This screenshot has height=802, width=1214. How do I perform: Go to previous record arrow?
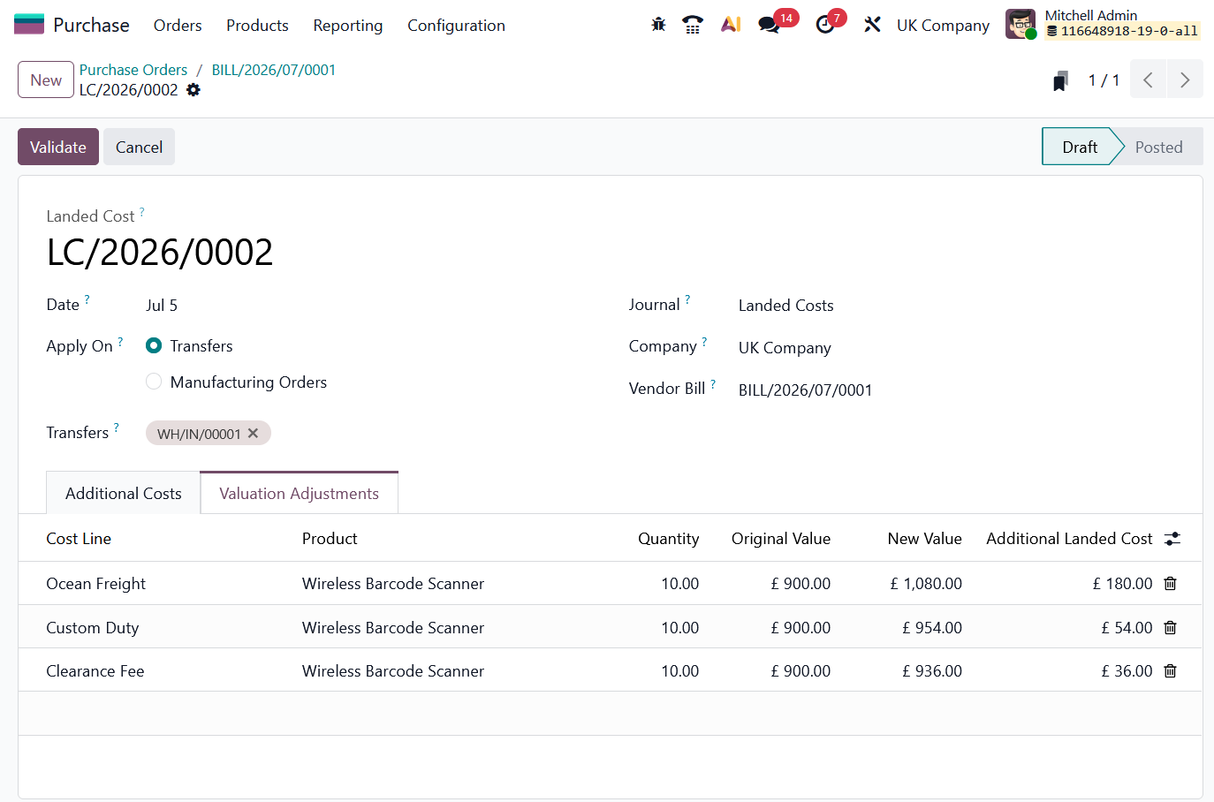point(1148,80)
